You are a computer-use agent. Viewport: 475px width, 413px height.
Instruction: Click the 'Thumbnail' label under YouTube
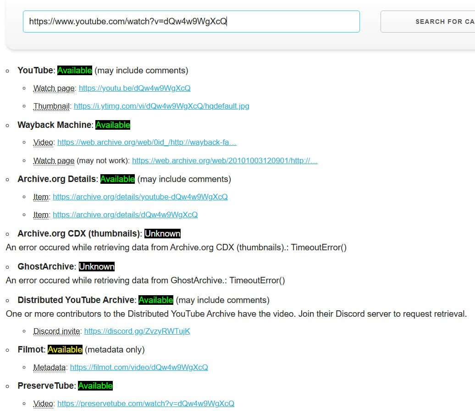(51, 106)
